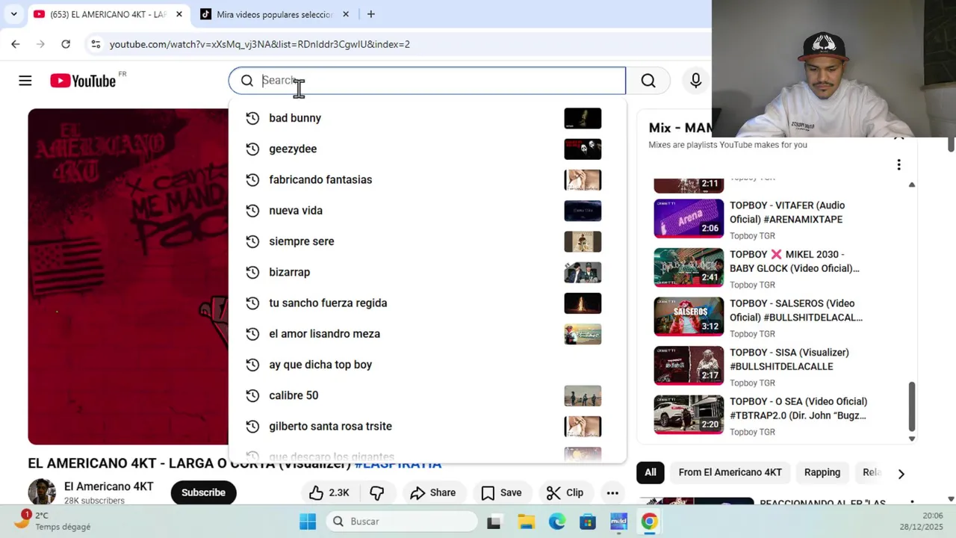Reload the YouTube page
This screenshot has width=956, height=538.
pos(66,44)
